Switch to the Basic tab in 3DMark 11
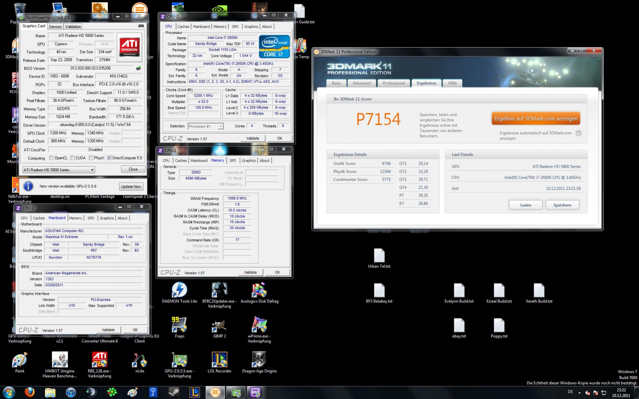Viewport: 639px width, 399px height. 336,83
